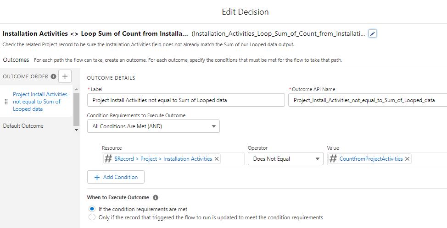Click the Add Condition button
Image resolution: width=447 pixels, height=228 pixels.
(116, 177)
